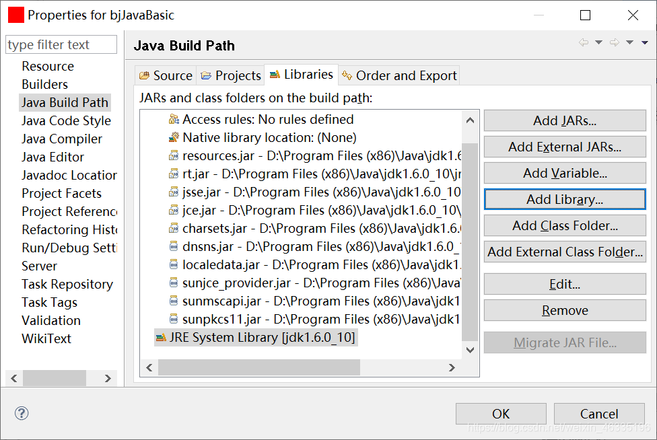Image resolution: width=657 pixels, height=440 pixels.
Task: Open Project Facets page
Action: [62, 193]
